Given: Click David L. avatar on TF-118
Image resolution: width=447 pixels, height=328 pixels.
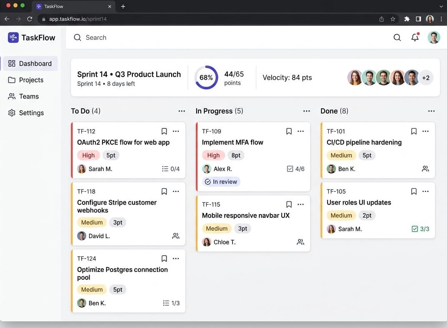Looking at the screenshot, I should (x=82, y=236).
